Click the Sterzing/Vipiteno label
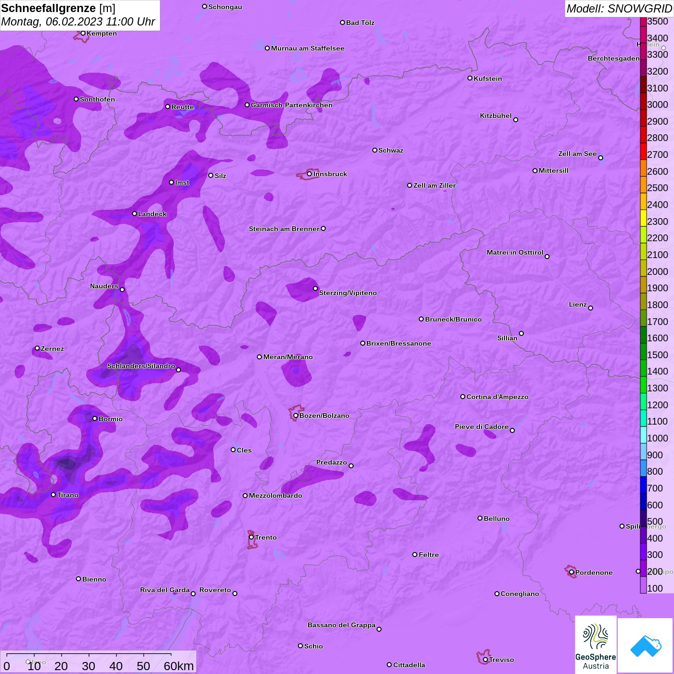The width and height of the screenshot is (674, 674). tap(348, 293)
